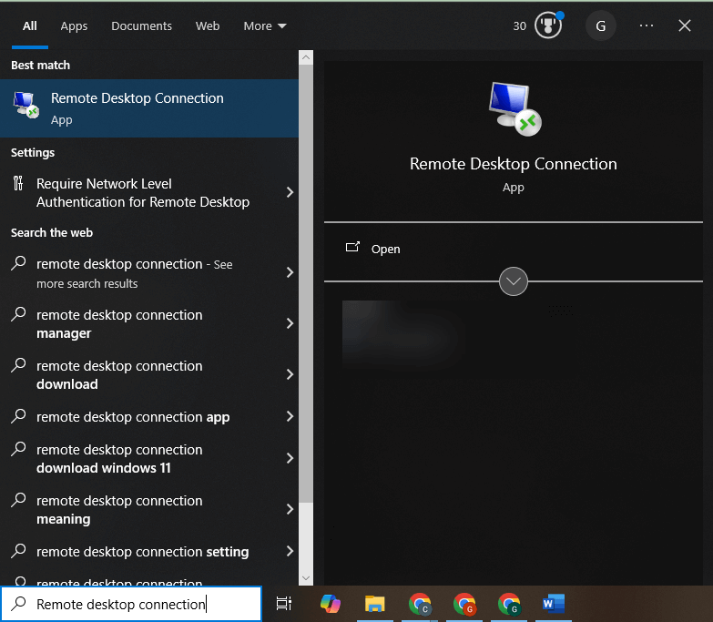This screenshot has height=622, width=713.
Task: Click the search results list scrollbar
Action: [306, 273]
